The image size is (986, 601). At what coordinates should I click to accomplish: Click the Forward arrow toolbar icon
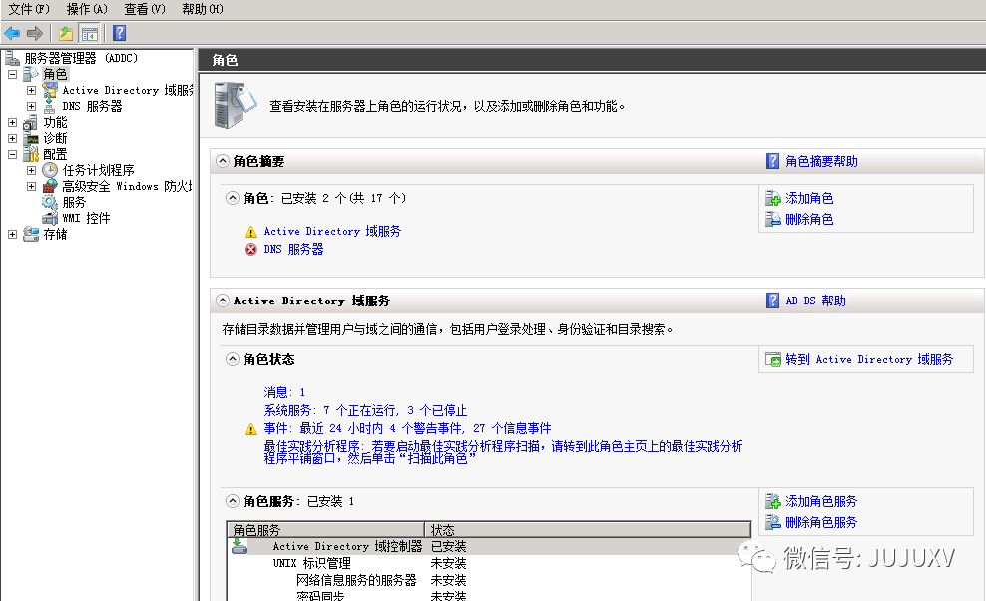coord(35,33)
